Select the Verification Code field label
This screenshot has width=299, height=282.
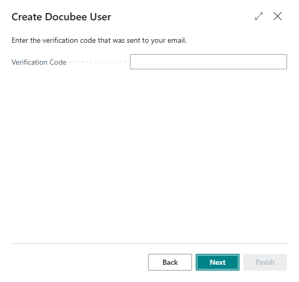(39, 62)
